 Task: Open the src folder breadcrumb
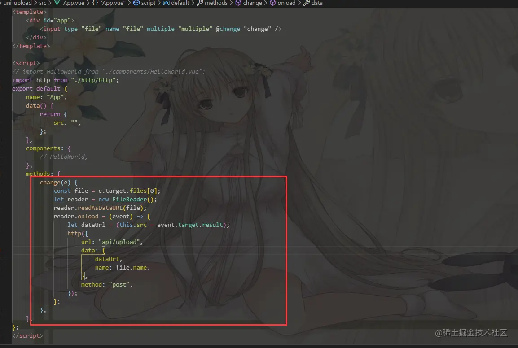(43, 3)
